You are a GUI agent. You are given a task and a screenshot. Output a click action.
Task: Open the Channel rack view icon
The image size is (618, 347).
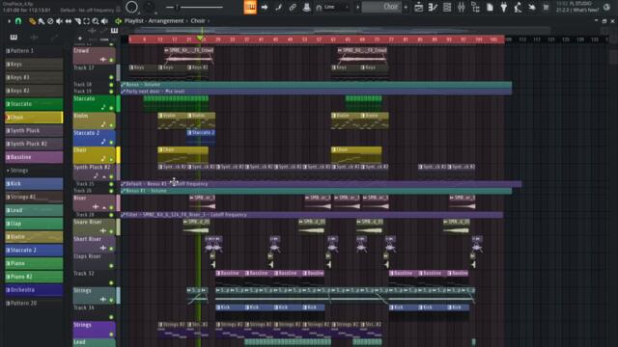pos(447,7)
